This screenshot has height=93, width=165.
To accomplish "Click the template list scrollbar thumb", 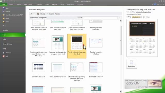I will point(121,40).
